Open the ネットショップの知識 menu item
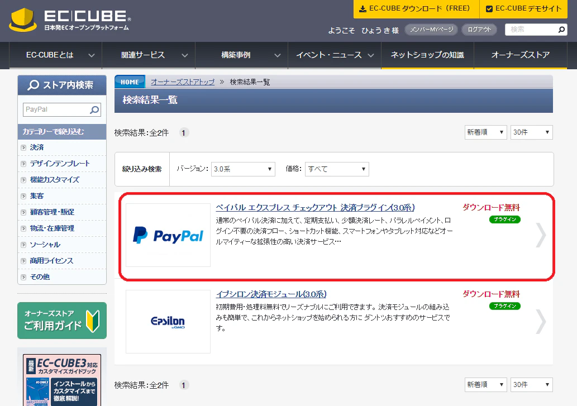This screenshot has width=577, height=406. (x=427, y=55)
